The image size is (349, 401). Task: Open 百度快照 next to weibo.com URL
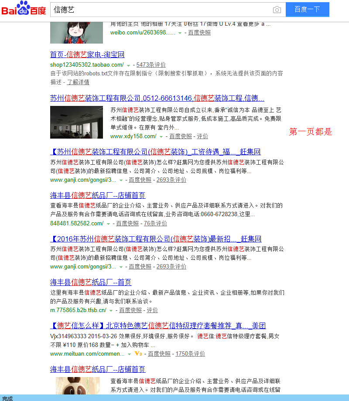[199, 33]
